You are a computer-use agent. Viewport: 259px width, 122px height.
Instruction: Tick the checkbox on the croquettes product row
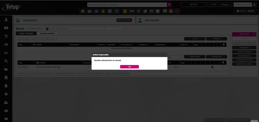(x=223, y=67)
